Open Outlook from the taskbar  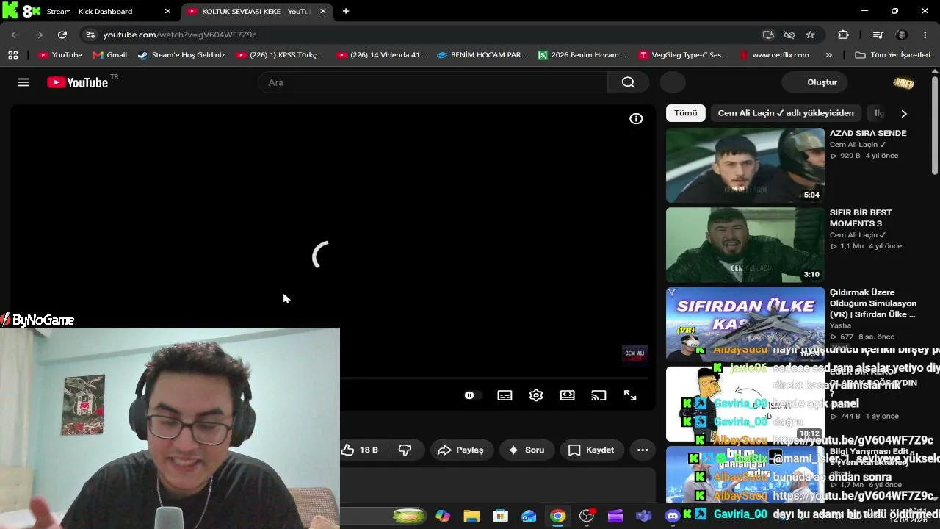[529, 516]
